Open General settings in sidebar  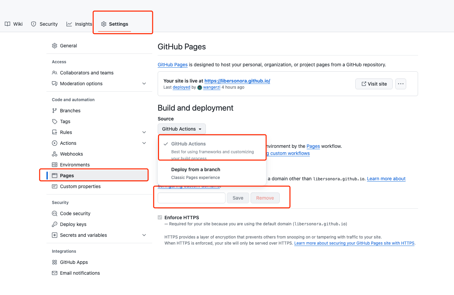pos(99,46)
